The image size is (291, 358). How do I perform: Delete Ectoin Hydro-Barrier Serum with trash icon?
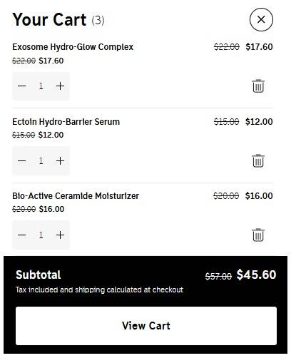[x=258, y=161]
